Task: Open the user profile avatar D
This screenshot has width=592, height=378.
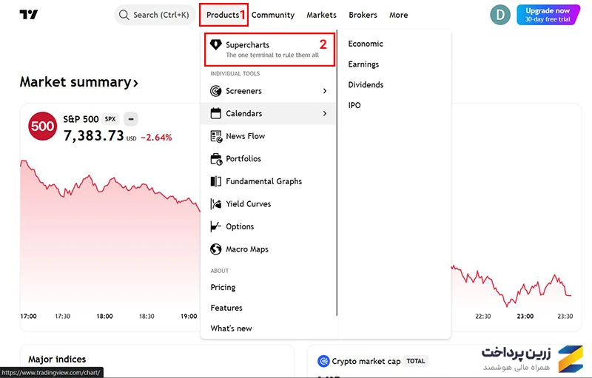Action: click(500, 15)
